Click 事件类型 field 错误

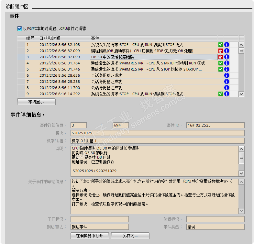[x=215, y=227]
